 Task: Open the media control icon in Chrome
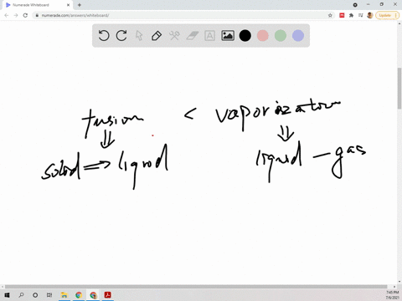[360, 15]
